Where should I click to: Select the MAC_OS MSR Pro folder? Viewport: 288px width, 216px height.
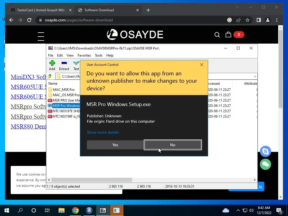tap(64, 95)
